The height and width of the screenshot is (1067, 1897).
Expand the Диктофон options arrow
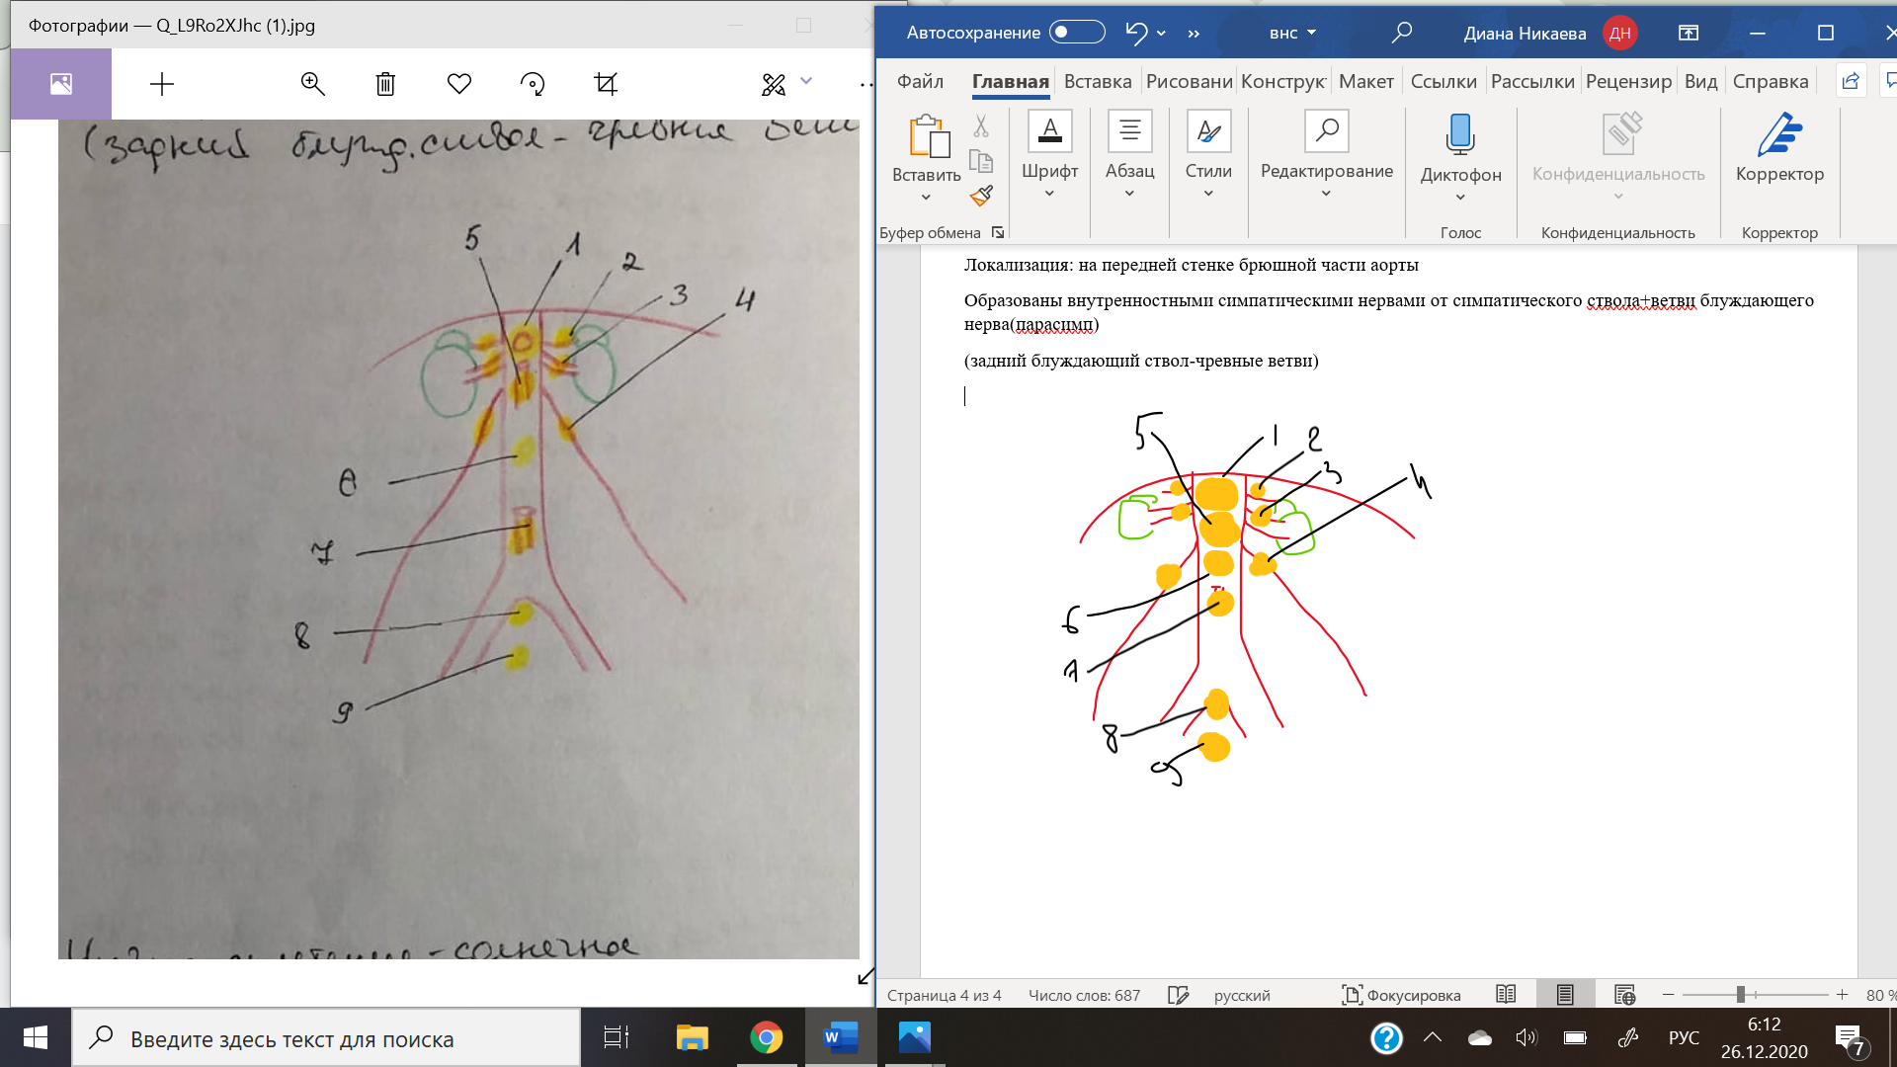(1460, 197)
